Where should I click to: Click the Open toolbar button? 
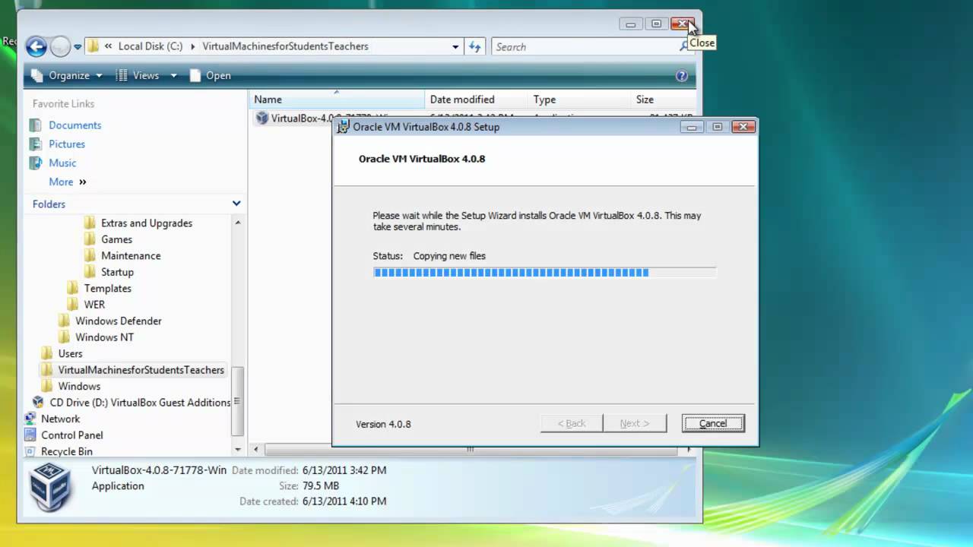[210, 75]
